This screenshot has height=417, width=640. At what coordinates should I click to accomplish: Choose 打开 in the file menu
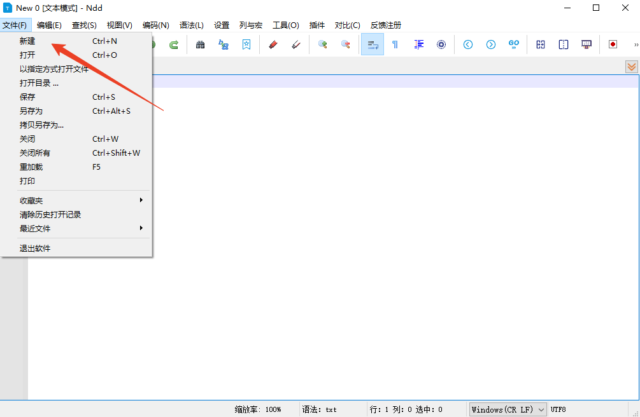tap(76, 55)
